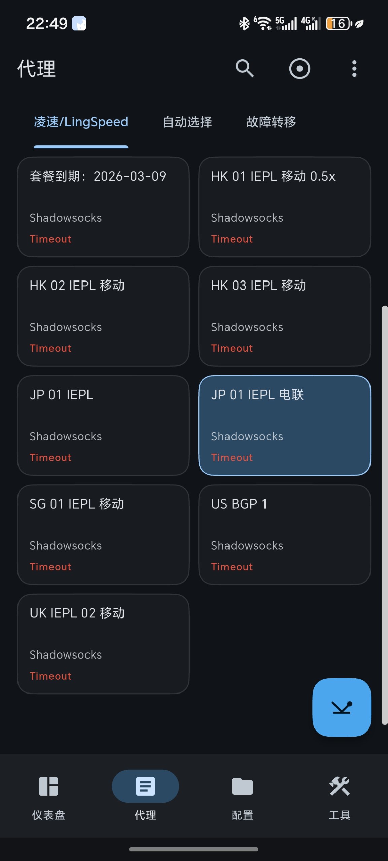The image size is (388, 861).
Task: Choose the SG 01 IEPL 移动 node
Action: (x=103, y=534)
